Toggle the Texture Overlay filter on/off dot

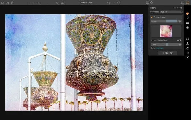click(x=152, y=17)
